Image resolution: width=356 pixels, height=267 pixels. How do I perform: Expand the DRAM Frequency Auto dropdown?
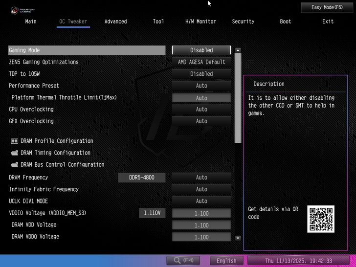201,178
